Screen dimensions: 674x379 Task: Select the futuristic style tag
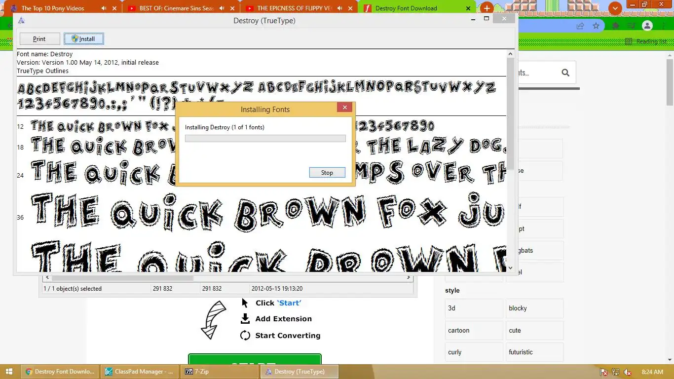(x=535, y=352)
